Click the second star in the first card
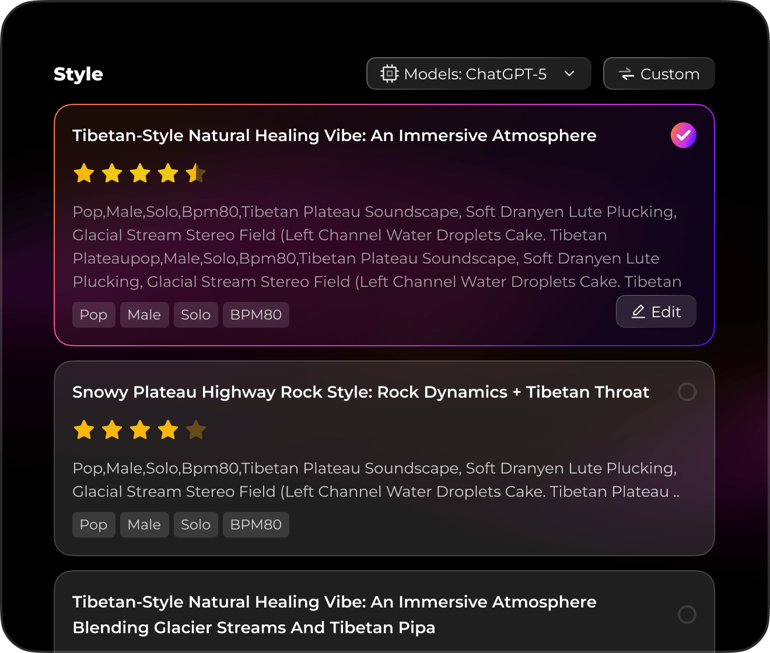 click(112, 173)
